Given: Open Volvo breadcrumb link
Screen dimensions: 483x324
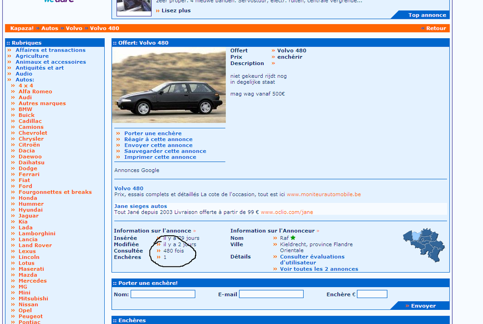Looking at the screenshot, I should click(x=74, y=28).
